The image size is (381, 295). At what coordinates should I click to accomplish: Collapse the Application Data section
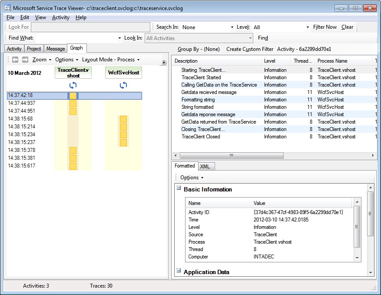coord(179,271)
